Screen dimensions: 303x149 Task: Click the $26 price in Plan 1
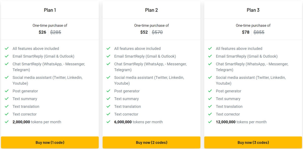point(42,32)
